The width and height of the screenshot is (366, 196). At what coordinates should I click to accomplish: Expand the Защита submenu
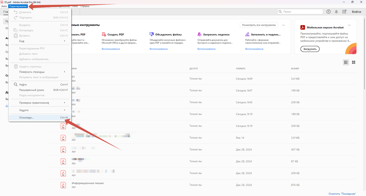(x=40, y=110)
